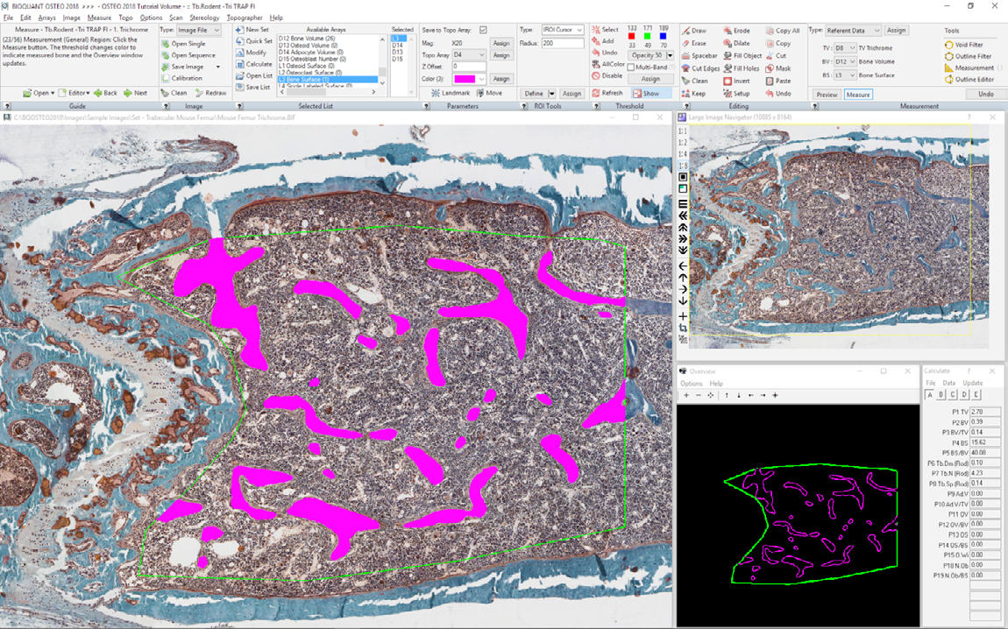Set navigator zoom to 1:4
This screenshot has width=1008, height=629.
coord(683,154)
